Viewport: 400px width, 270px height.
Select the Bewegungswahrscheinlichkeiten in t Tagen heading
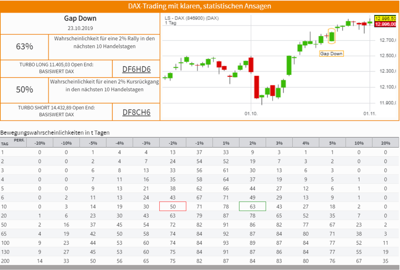tap(55, 133)
